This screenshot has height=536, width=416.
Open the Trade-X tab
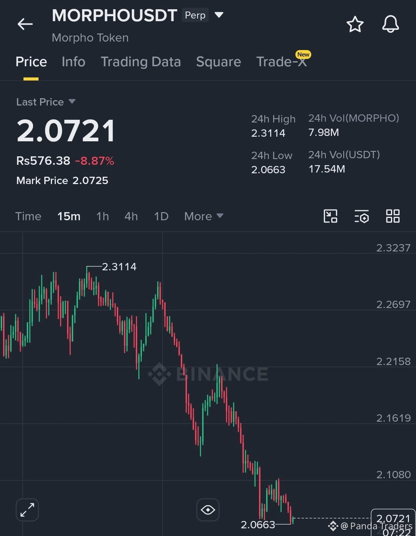[x=282, y=62]
